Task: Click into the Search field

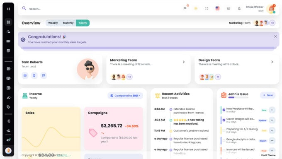Action: 101,9
